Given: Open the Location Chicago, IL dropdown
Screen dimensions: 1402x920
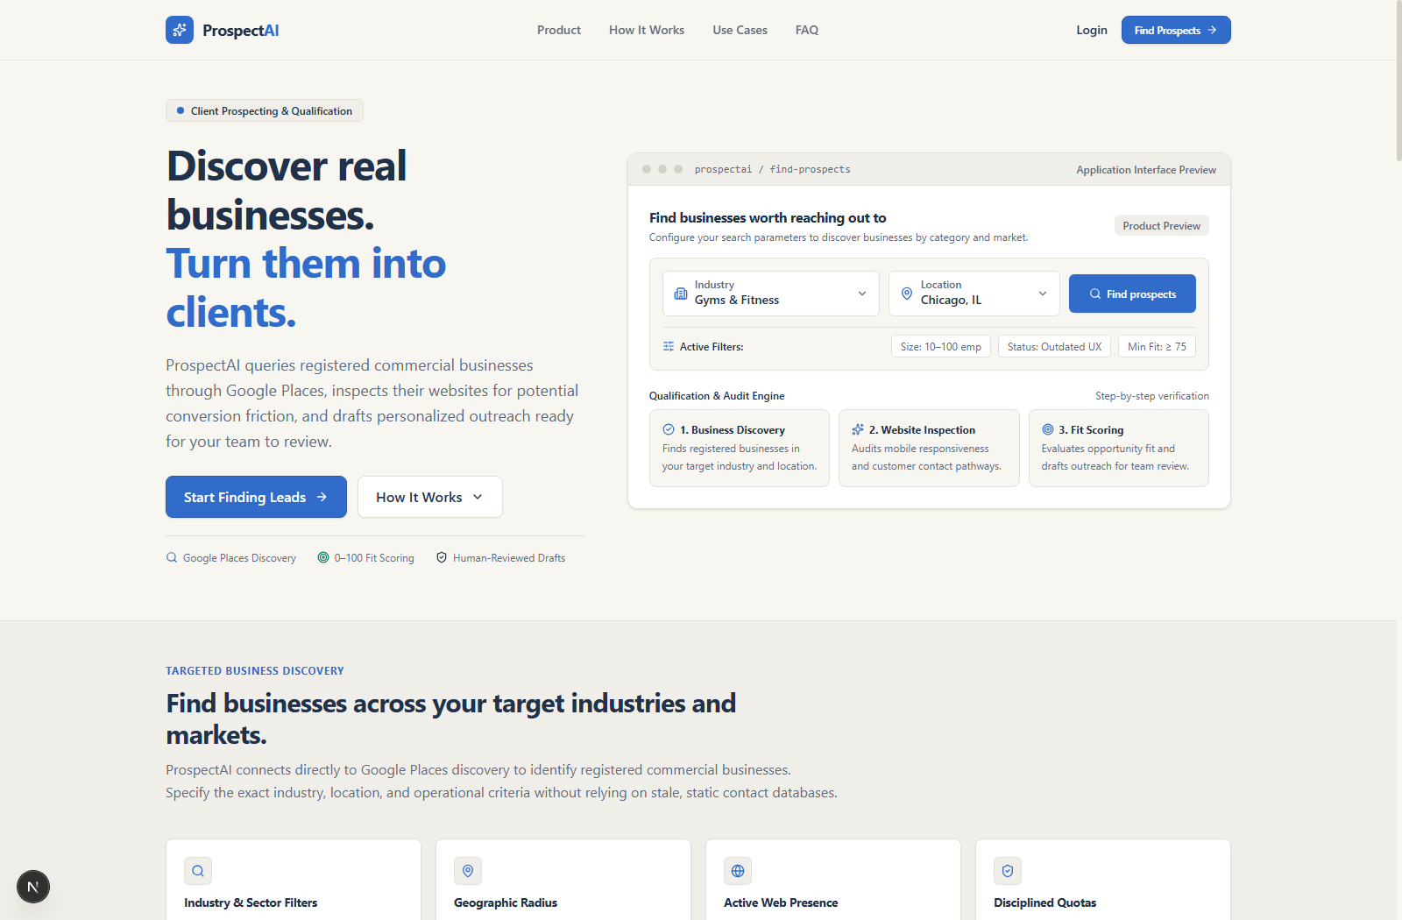Looking at the screenshot, I should coord(974,294).
